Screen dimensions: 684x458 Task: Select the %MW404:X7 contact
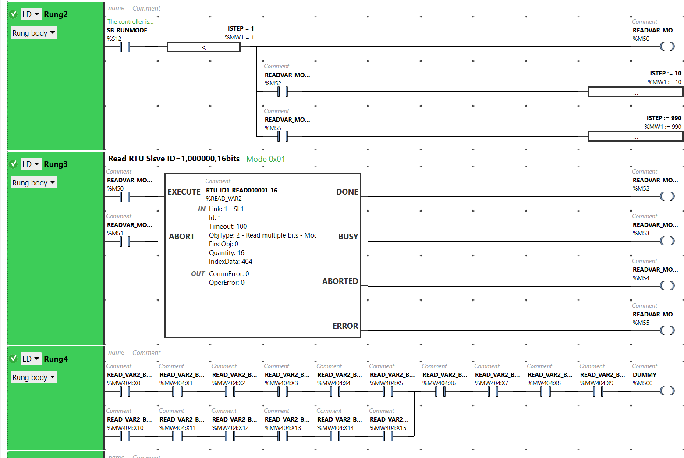(x=493, y=391)
